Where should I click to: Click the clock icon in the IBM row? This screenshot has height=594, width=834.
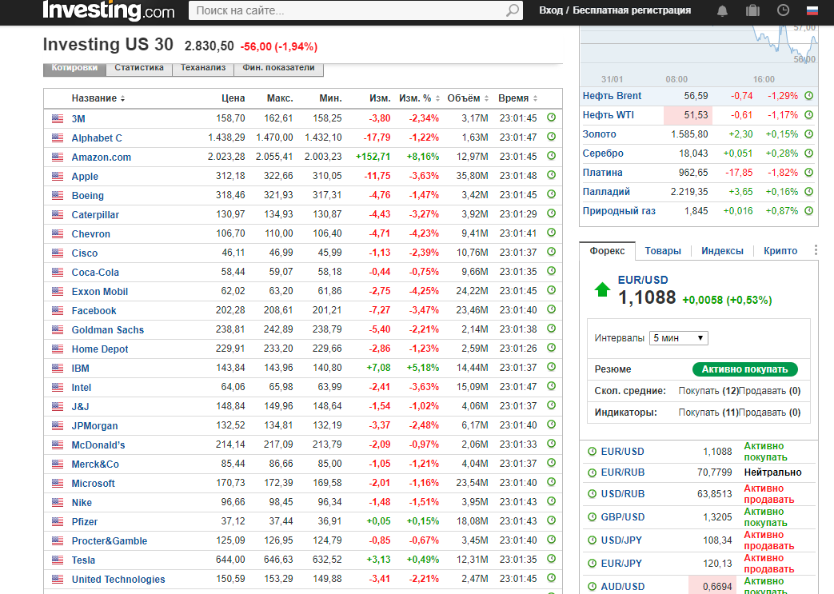552,367
